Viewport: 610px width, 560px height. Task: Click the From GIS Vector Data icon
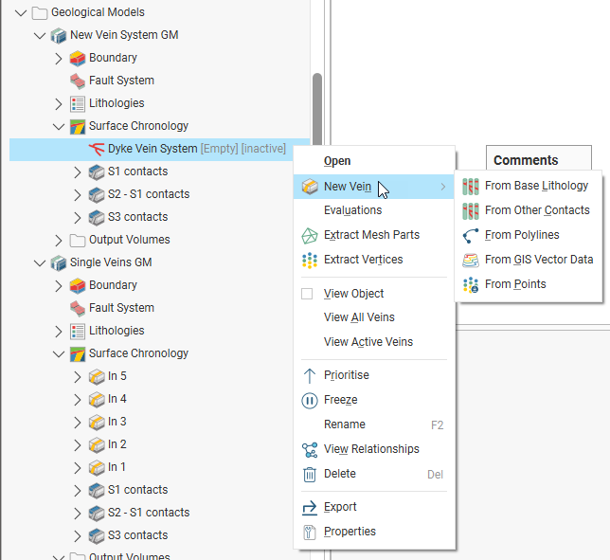(x=471, y=260)
